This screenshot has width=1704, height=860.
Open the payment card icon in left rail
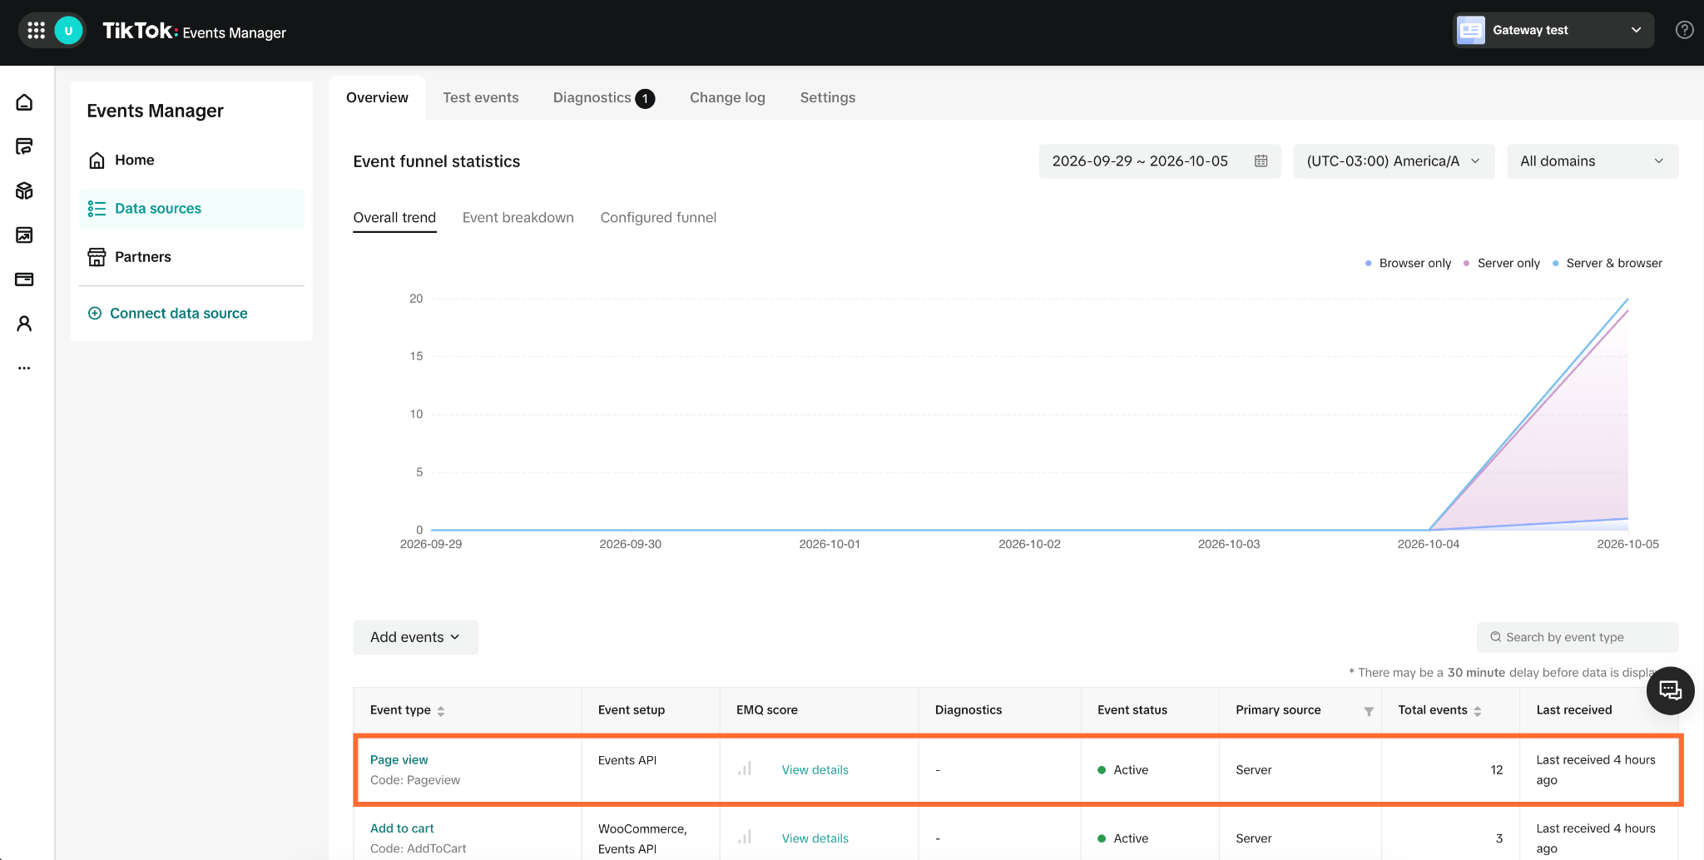coord(24,279)
